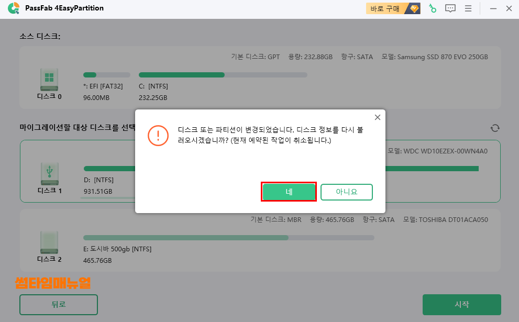Click the '기본 디스크: MBR' text
The image size is (519, 322).
[x=275, y=220]
